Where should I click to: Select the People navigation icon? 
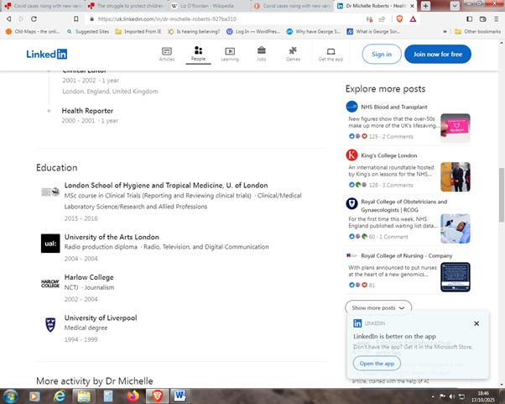[198, 54]
